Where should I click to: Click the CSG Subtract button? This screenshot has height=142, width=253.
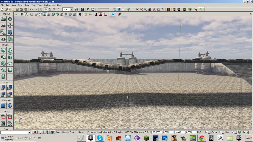(10, 88)
